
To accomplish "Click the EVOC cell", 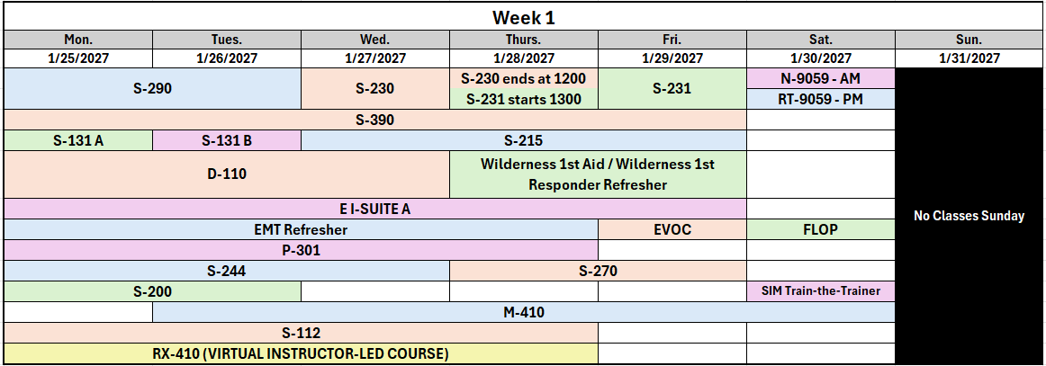I will point(672,230).
